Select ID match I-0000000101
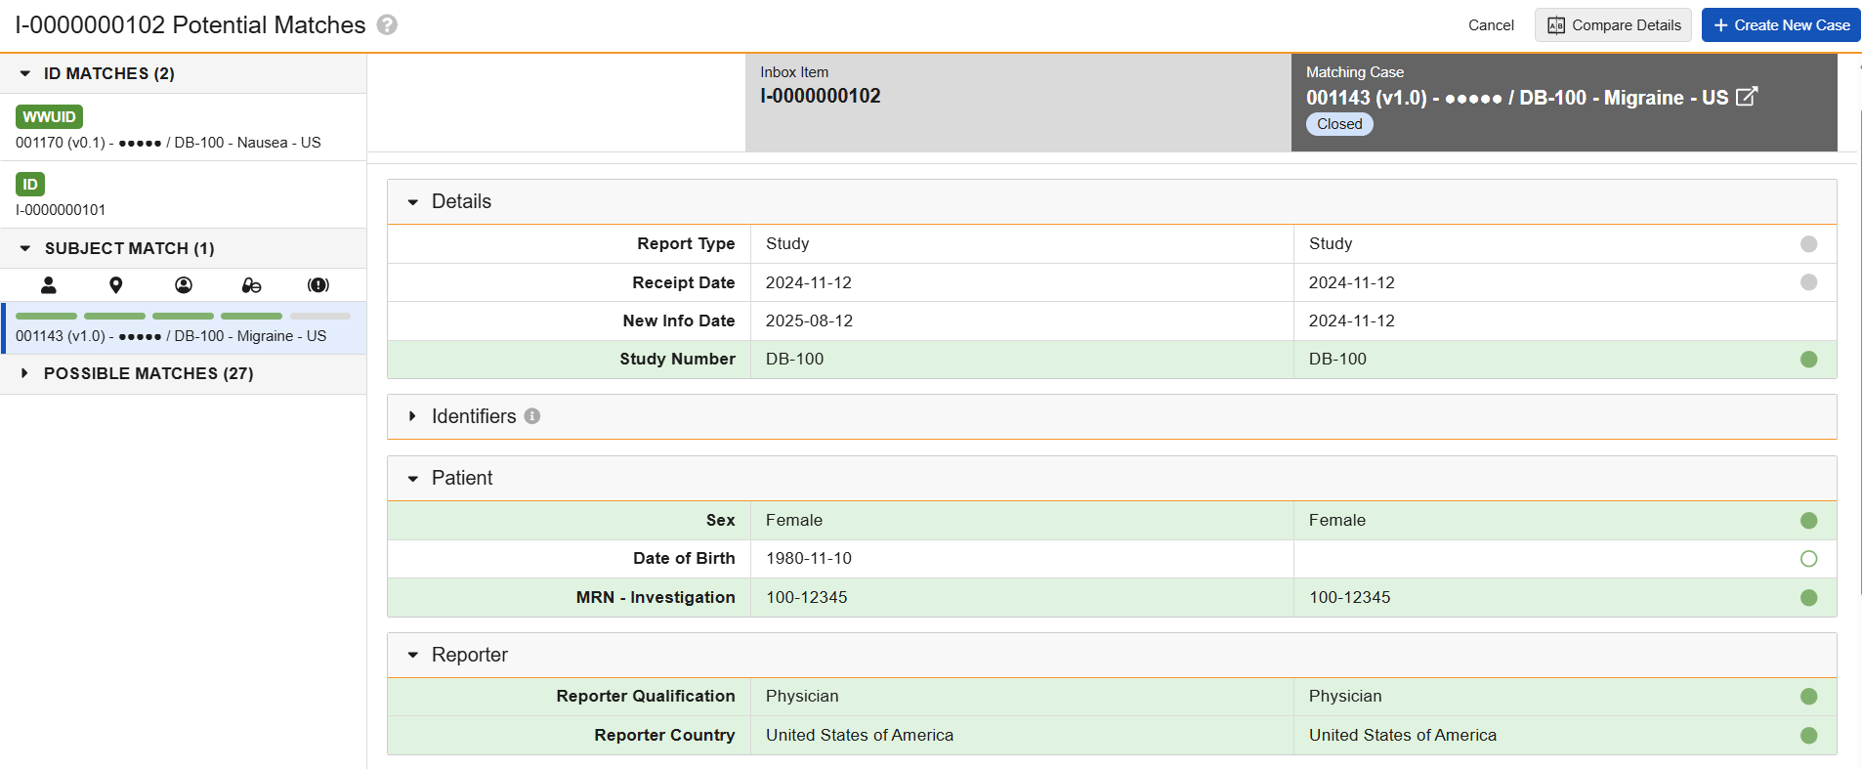 click(61, 210)
